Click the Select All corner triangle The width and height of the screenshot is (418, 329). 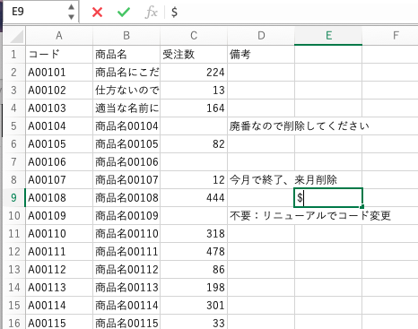coord(17,37)
